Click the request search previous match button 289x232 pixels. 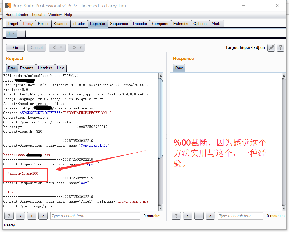click(x=20, y=216)
